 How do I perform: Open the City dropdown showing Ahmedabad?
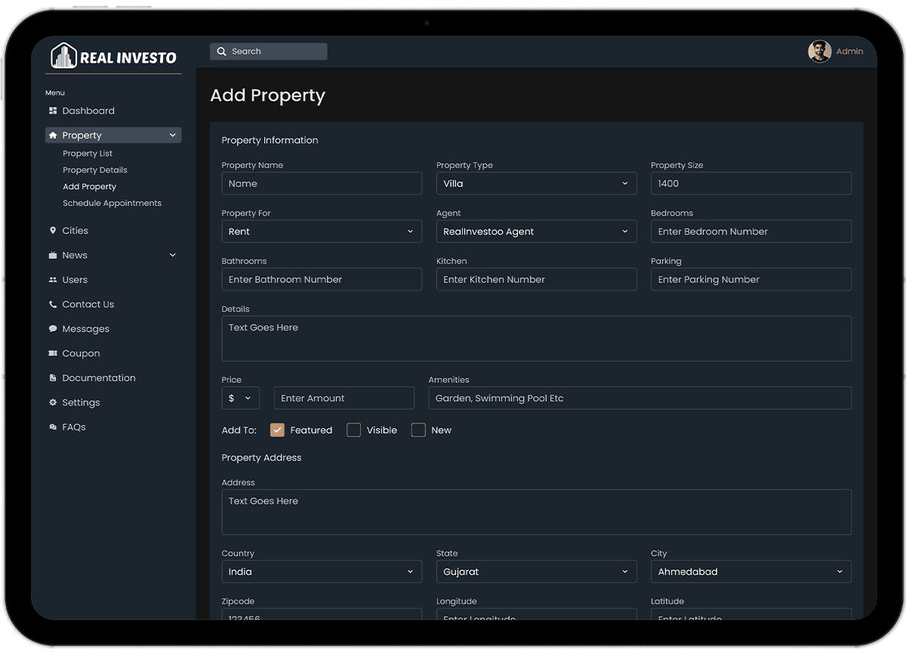point(751,572)
